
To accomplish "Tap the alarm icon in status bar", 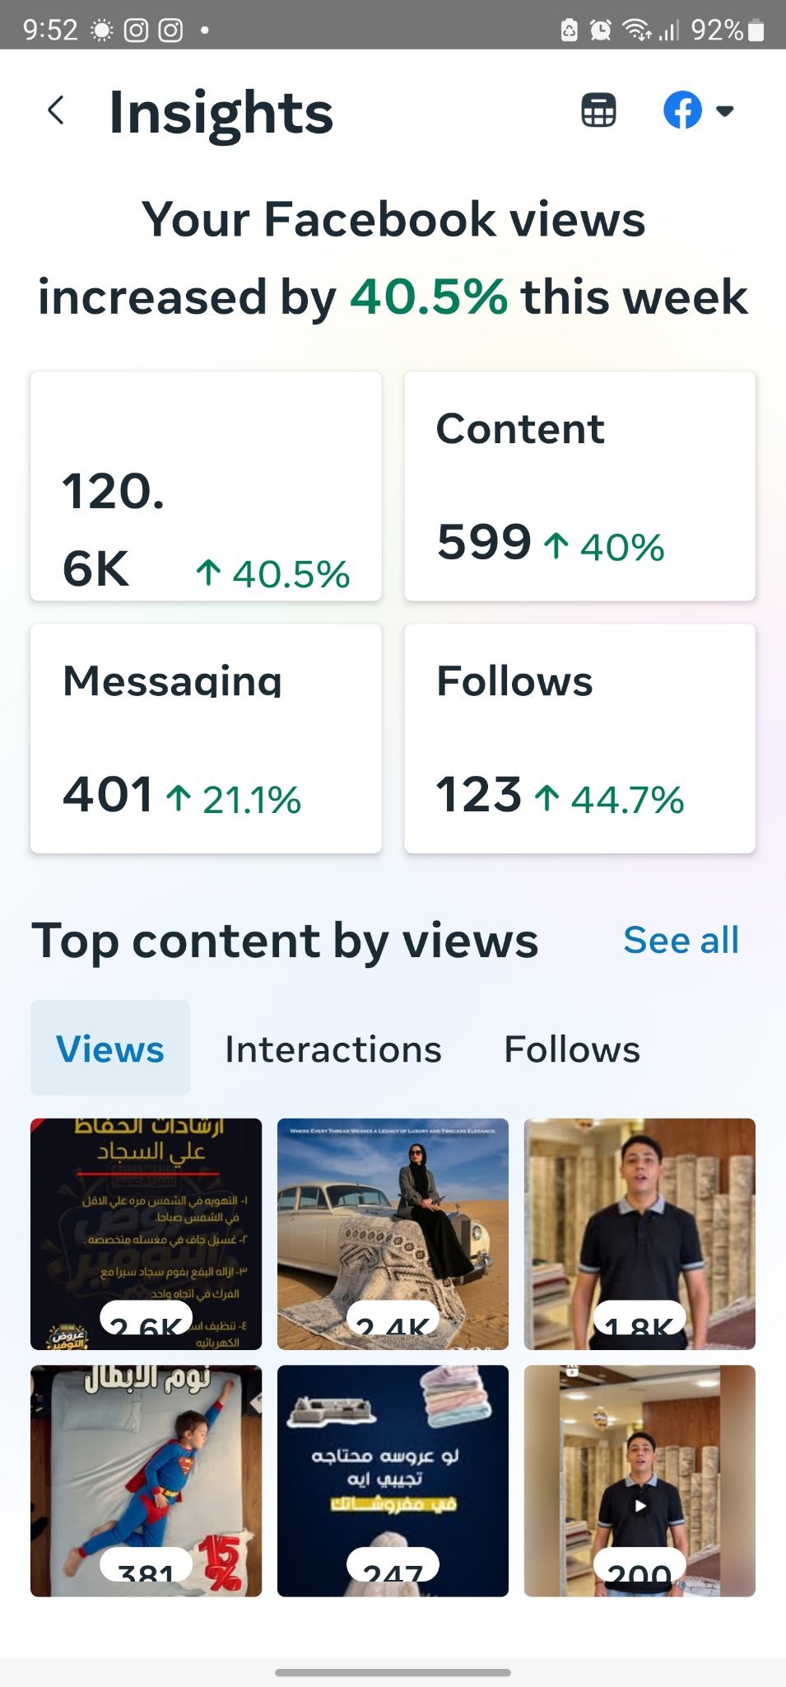I will (601, 30).
